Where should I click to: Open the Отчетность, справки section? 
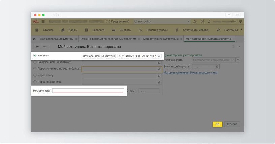pyautogui.click(x=196, y=30)
